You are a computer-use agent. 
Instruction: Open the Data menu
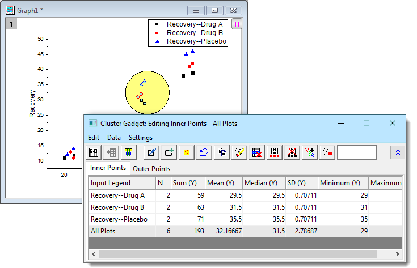tap(113, 138)
